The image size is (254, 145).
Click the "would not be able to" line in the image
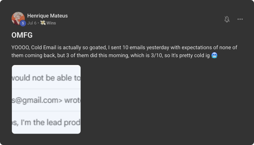[x=46, y=78]
